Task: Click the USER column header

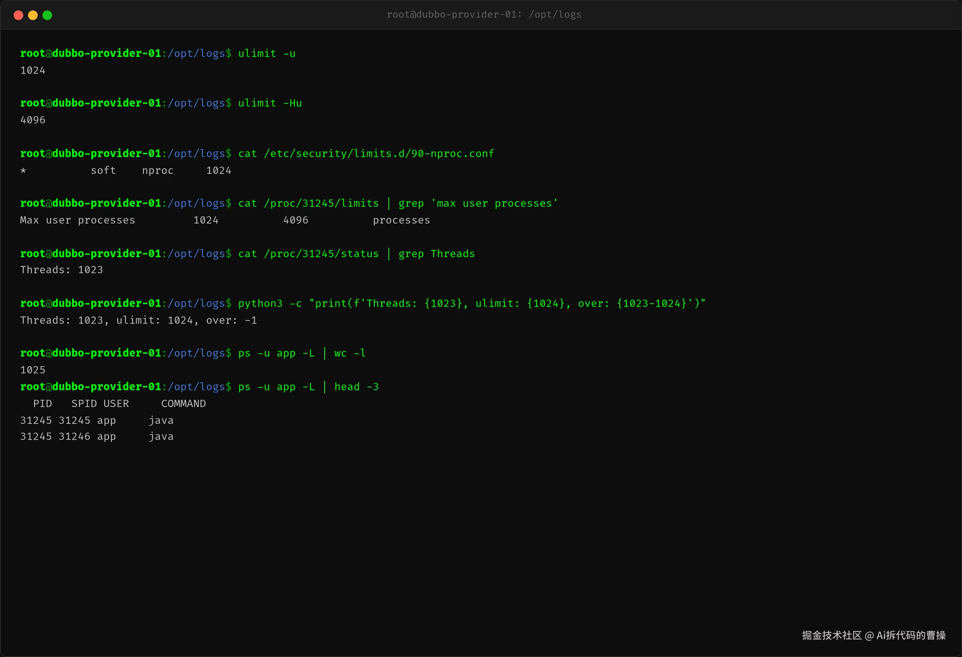Action: pos(116,403)
